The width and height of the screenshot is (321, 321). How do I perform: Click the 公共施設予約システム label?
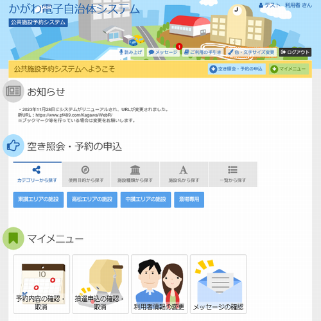point(39,22)
